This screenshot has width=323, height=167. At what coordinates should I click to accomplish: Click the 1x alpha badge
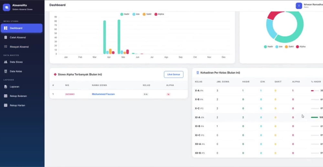[x=168, y=94]
